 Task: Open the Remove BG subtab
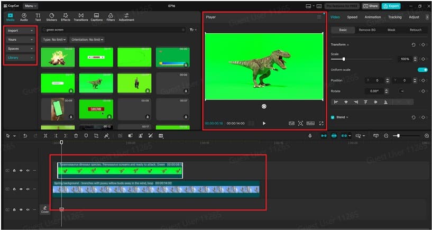[367, 30]
